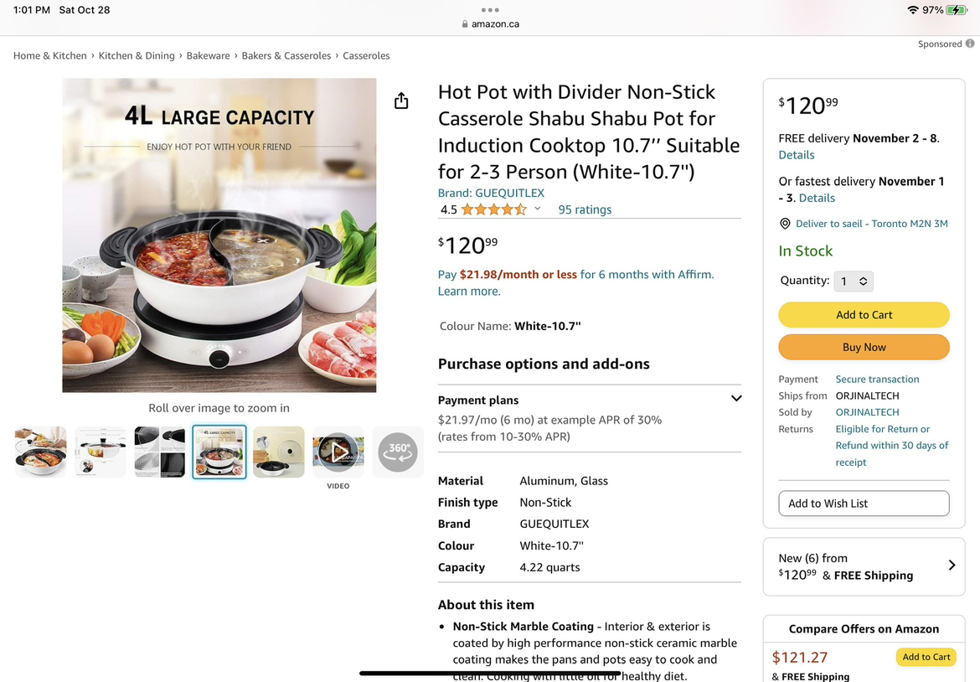Expand the rating breakdown chevron
Viewport: 980px width, 682px height.
(x=537, y=209)
